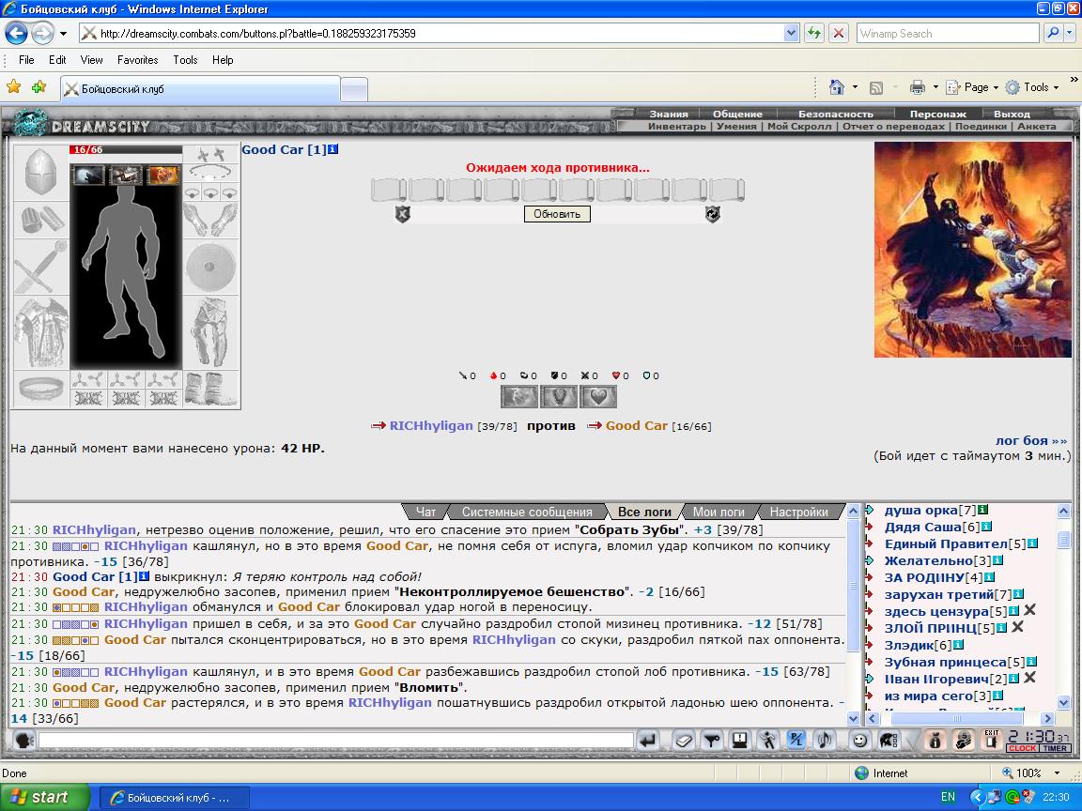Switch to the Системные сообщения tab
The width and height of the screenshot is (1082, 811).
[527, 512]
